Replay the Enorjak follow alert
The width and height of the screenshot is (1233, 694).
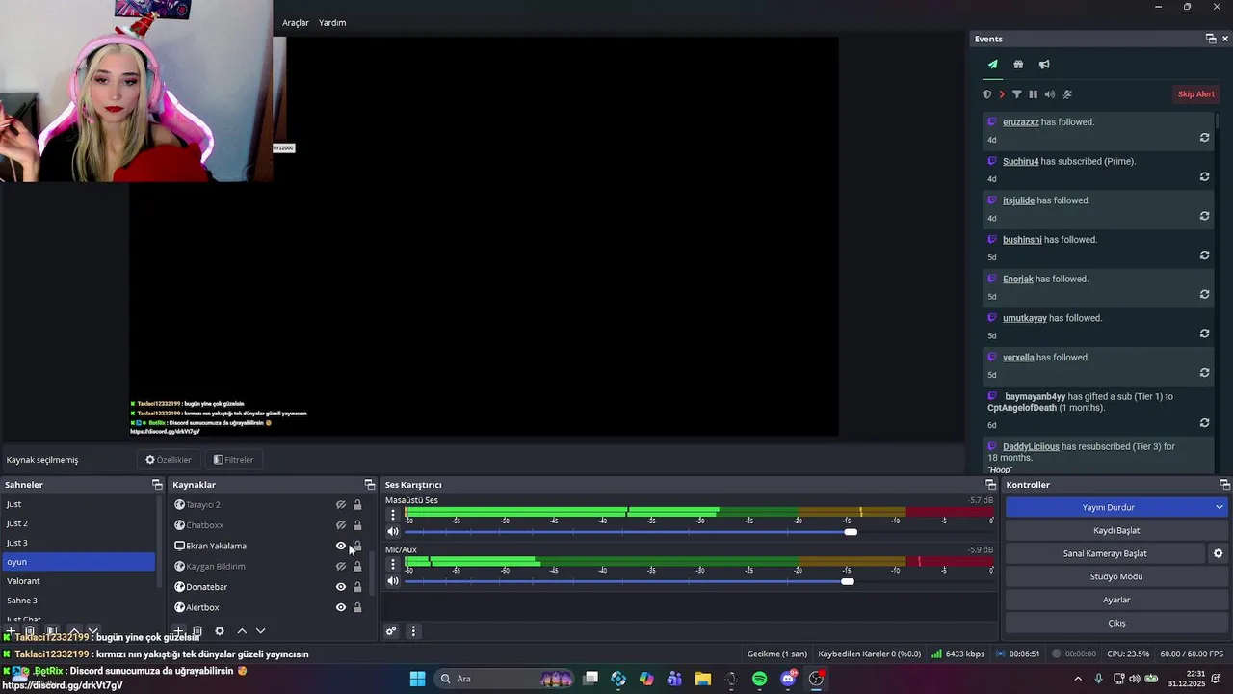pyautogui.click(x=1204, y=294)
